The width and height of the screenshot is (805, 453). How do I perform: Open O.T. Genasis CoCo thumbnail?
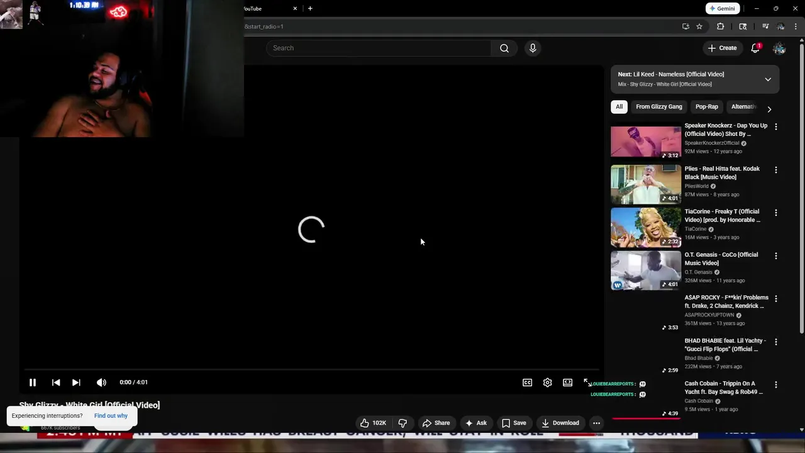[x=645, y=271]
